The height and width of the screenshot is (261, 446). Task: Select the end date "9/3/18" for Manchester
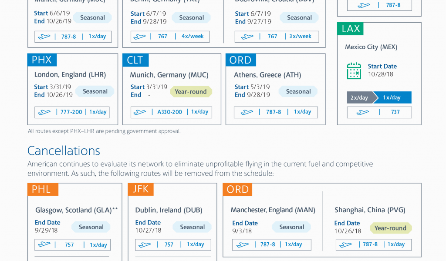click(x=242, y=231)
